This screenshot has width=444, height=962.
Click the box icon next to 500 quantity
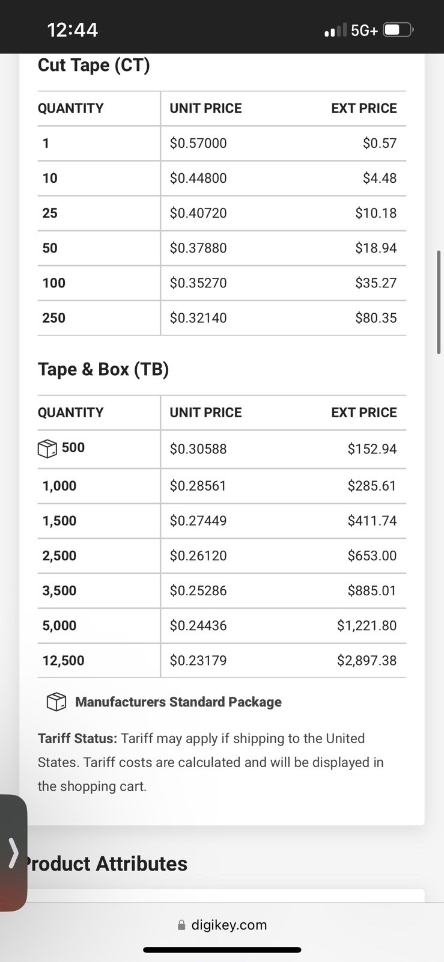click(47, 449)
